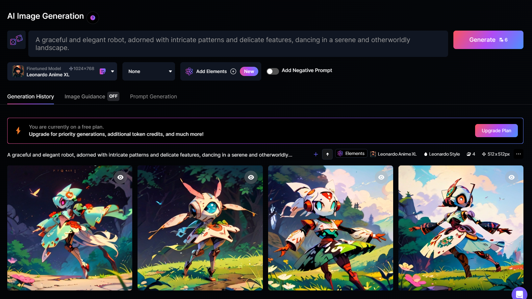Switch to the Image Guidance tab
The height and width of the screenshot is (299, 532).
pyautogui.click(x=85, y=97)
